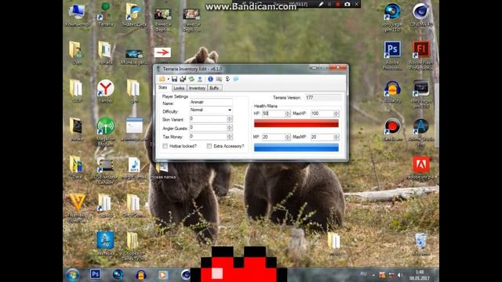This screenshot has width=502, height=282.
Task: Save the player with the floppy icon
Action: click(x=174, y=79)
